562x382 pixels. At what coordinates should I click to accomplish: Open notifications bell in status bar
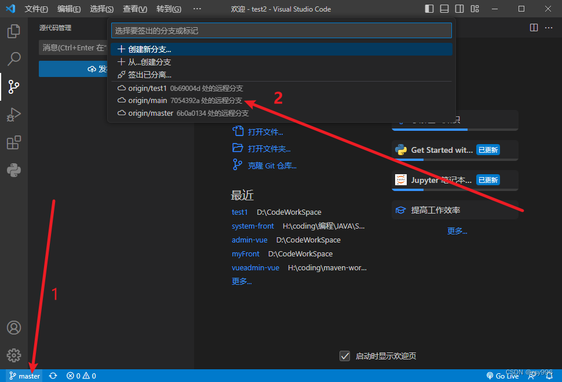coord(549,376)
